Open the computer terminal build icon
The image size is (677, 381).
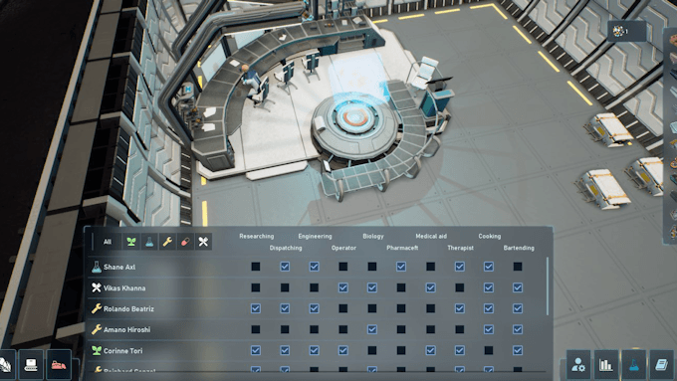tap(31, 365)
